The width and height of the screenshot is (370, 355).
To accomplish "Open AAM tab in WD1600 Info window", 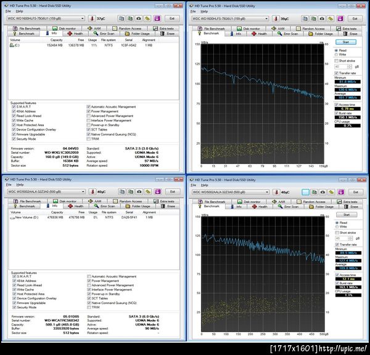I will pyautogui.click(x=94, y=28).
